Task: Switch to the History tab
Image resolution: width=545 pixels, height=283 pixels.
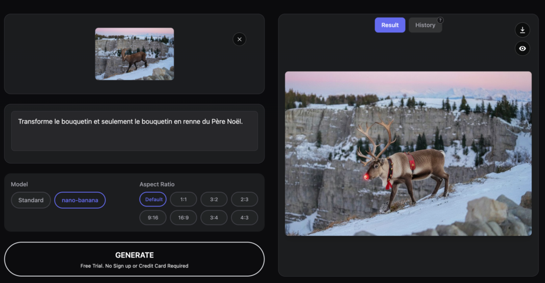Action: (x=425, y=25)
